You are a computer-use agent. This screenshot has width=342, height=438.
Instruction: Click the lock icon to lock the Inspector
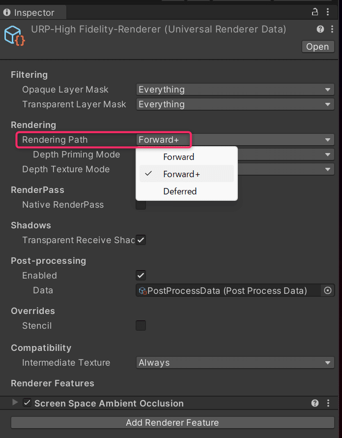pyautogui.click(x=314, y=11)
